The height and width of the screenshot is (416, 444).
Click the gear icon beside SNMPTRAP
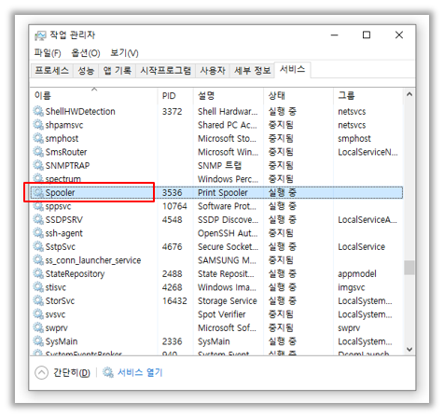coord(38,165)
